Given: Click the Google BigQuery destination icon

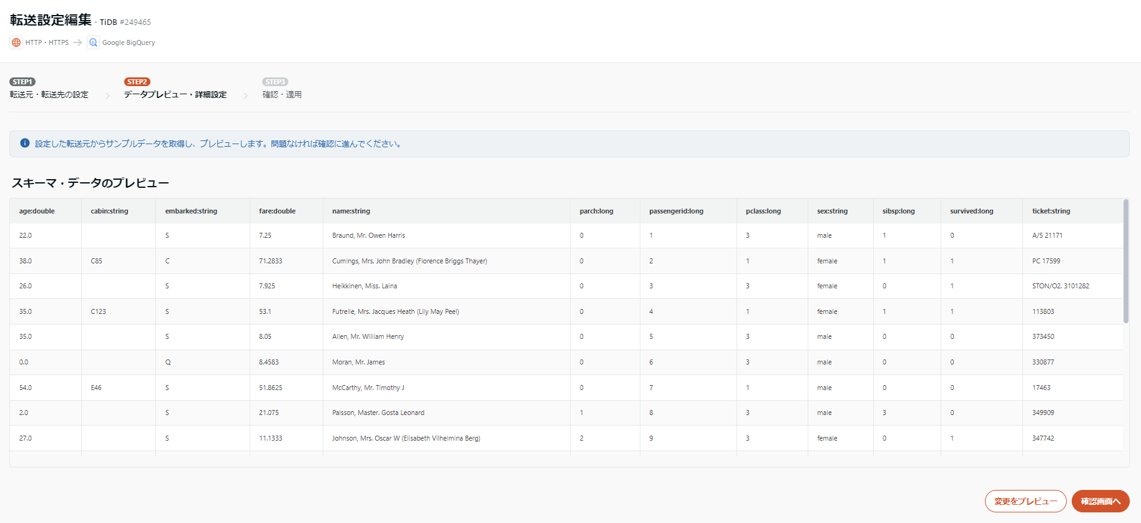Looking at the screenshot, I should [93, 42].
